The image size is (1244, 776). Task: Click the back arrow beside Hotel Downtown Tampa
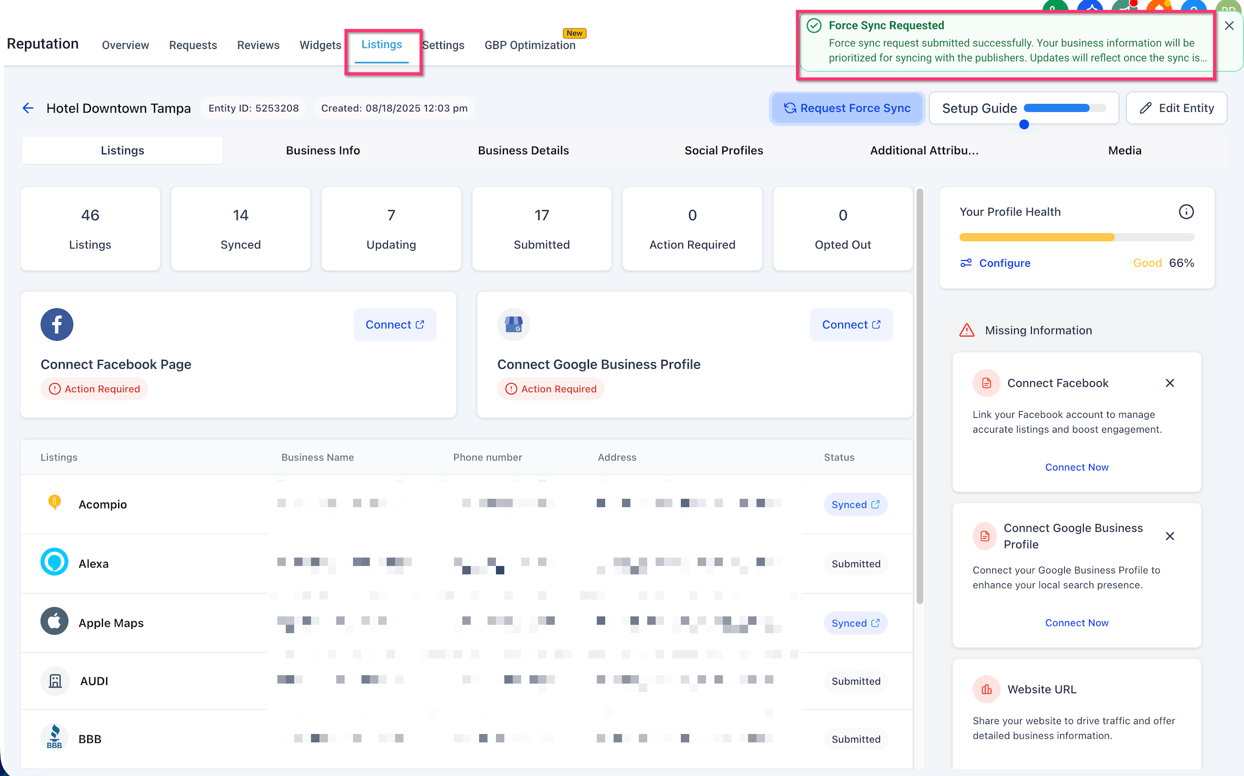[x=28, y=108]
